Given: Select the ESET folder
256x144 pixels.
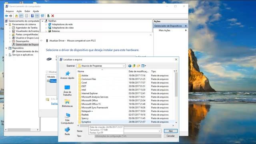Looking at the screenshot, I should coord(84,86).
